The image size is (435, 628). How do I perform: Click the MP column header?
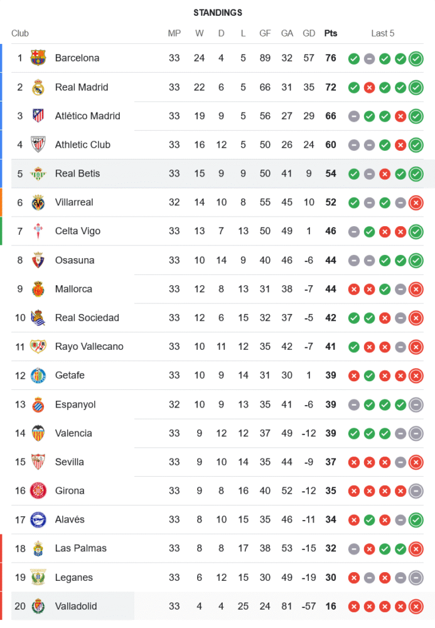click(x=174, y=33)
